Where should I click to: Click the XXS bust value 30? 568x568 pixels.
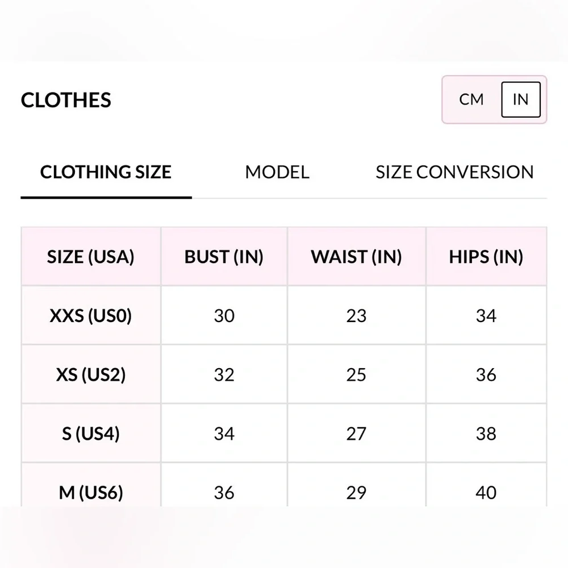(x=224, y=316)
